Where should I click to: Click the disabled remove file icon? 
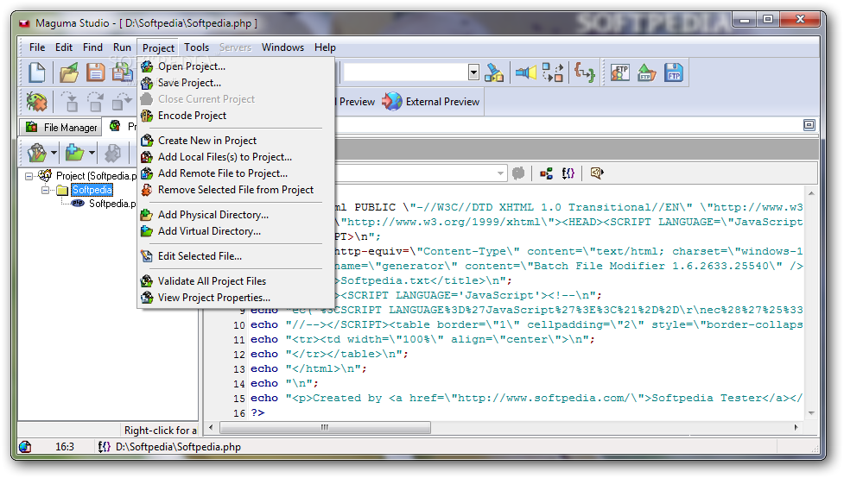coord(112,154)
